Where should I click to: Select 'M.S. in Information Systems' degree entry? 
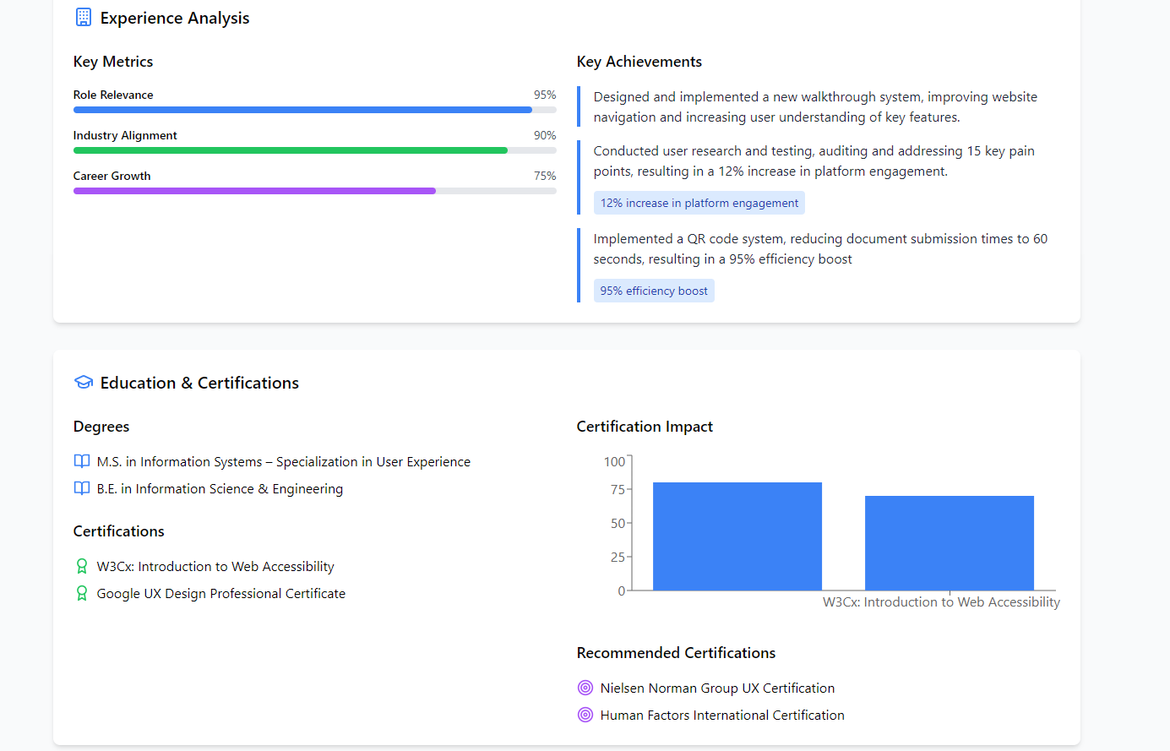[284, 461]
